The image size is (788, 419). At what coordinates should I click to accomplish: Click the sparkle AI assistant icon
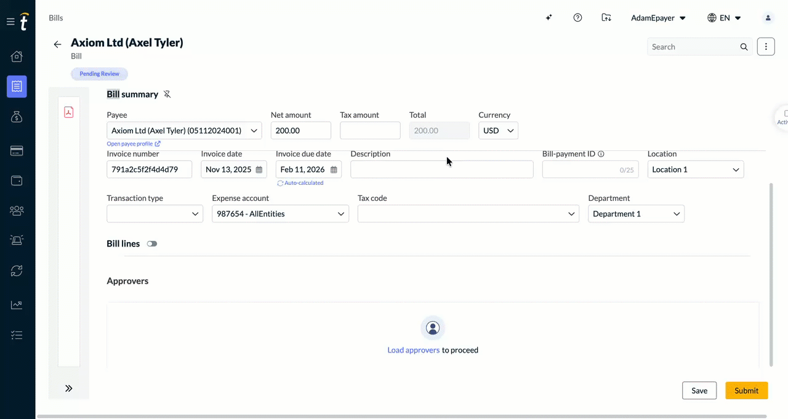549,18
